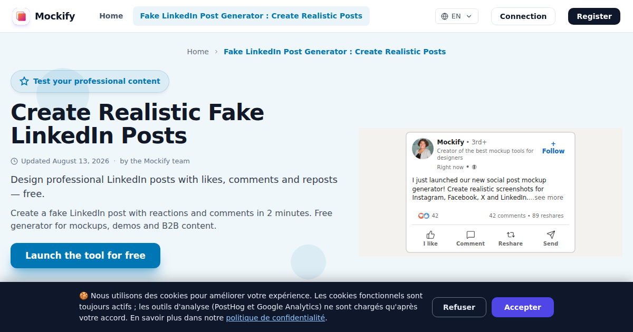Image resolution: width=633 pixels, height=332 pixels.
Task: Click the 89 reshares count
Action: (x=548, y=216)
